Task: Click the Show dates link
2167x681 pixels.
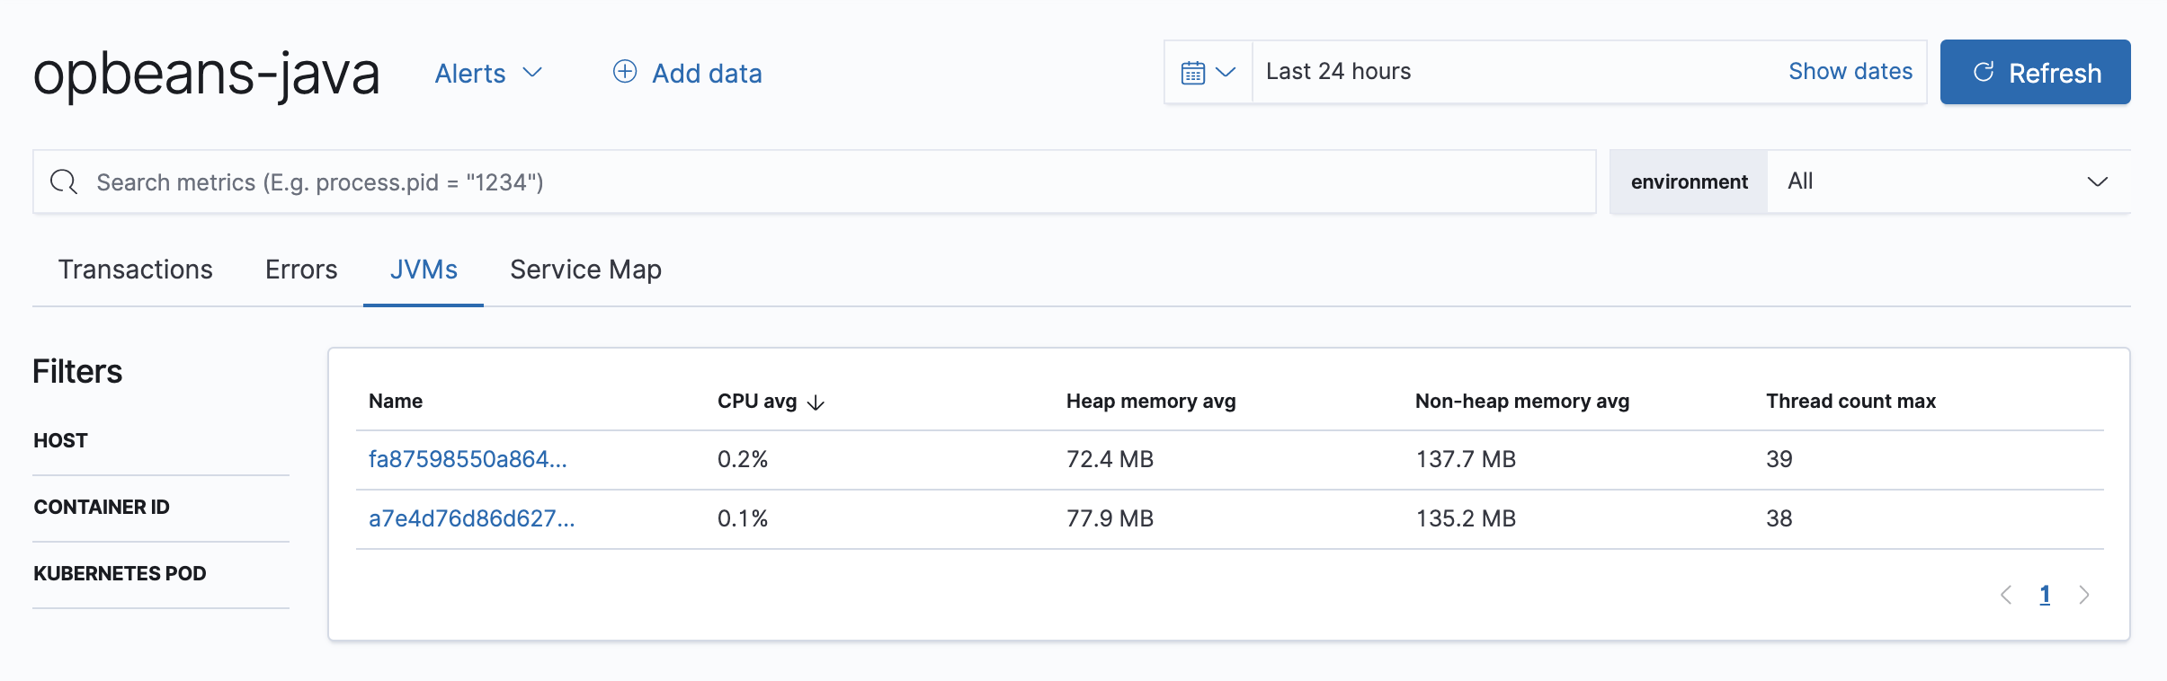Action: pyautogui.click(x=1850, y=71)
